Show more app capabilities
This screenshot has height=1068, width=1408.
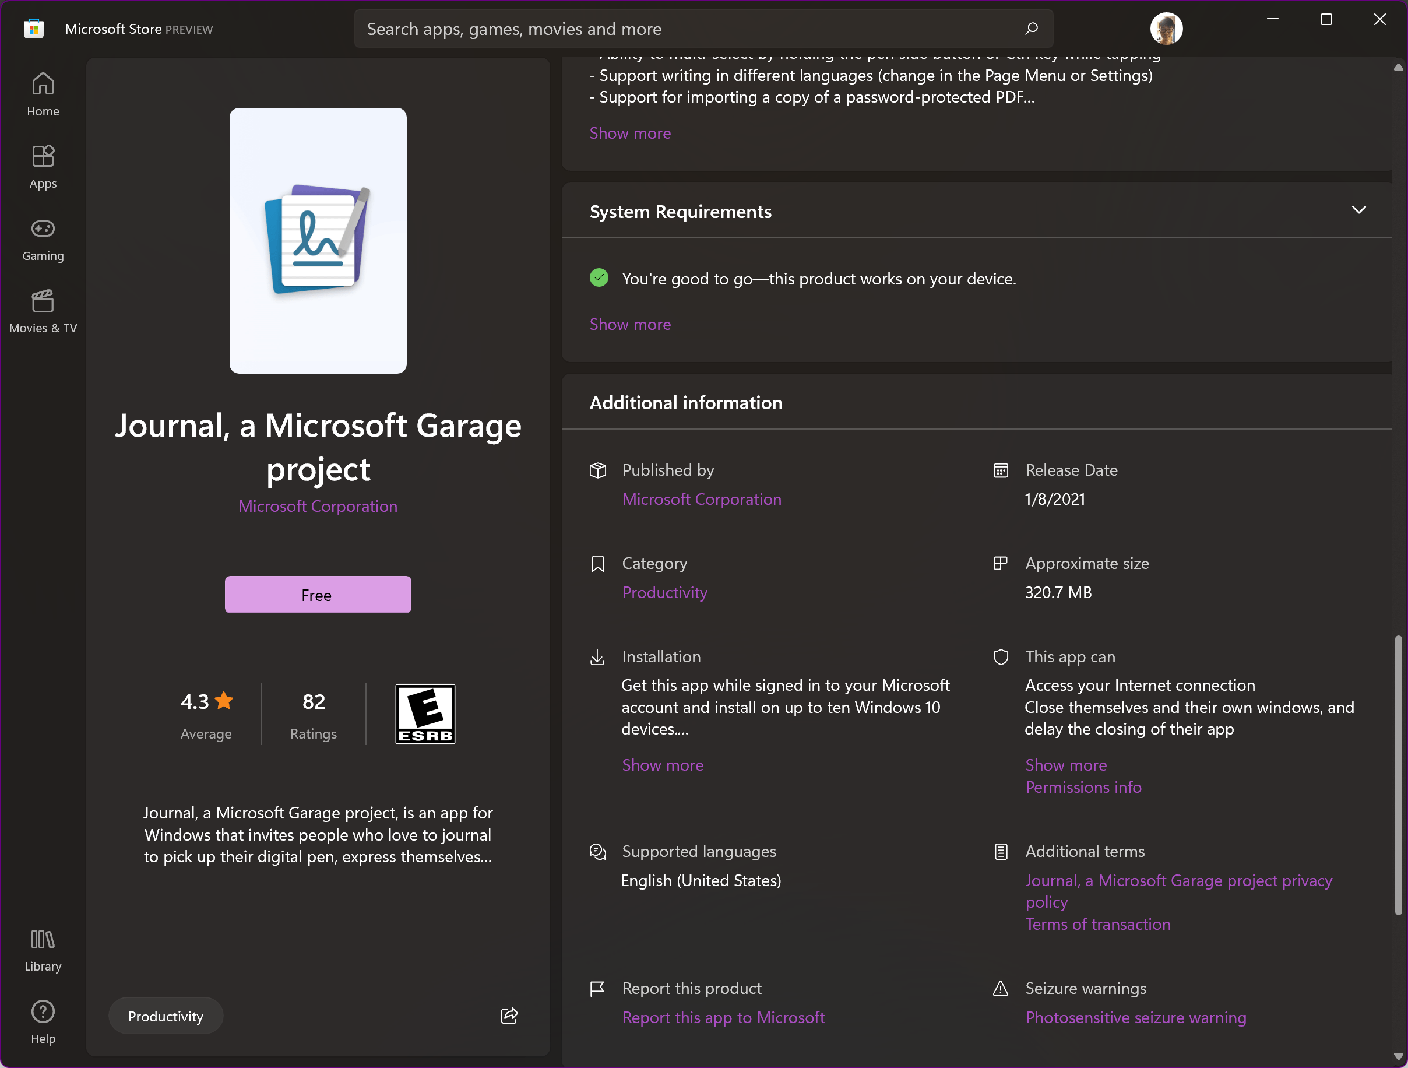coord(1066,765)
